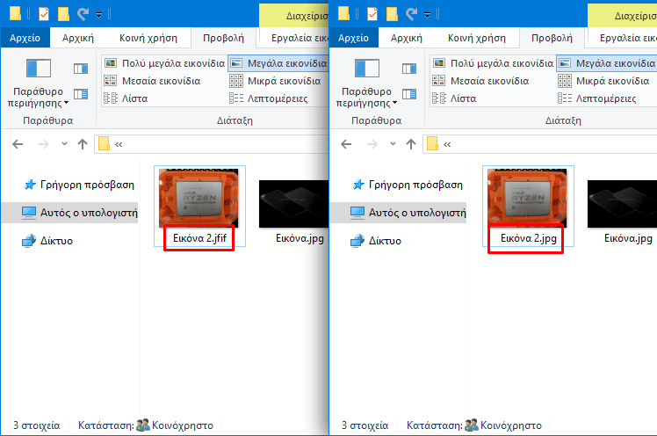Click address bar field in left window
The height and width of the screenshot is (436, 657).
[211, 144]
